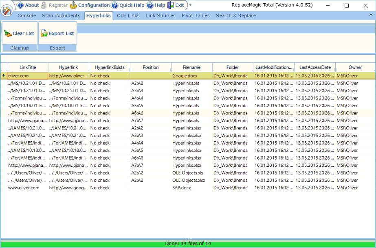Sort by the LastAccessDate column header
The image size is (376, 248).
pyautogui.click(x=315, y=67)
